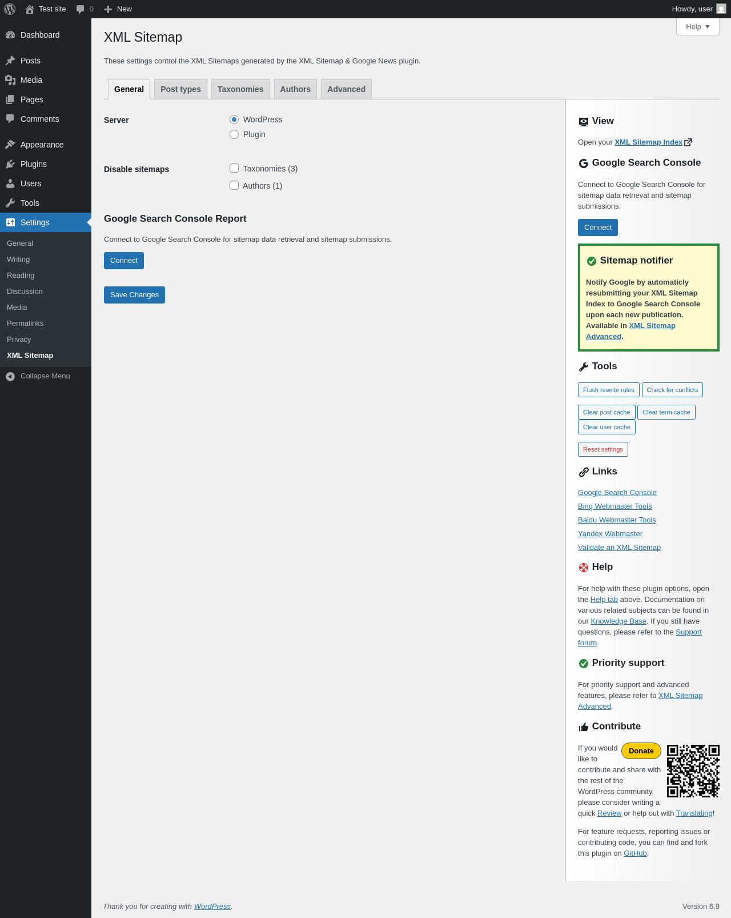This screenshot has height=918, width=731.
Task: Go to the Advanced tab
Action: click(x=346, y=89)
